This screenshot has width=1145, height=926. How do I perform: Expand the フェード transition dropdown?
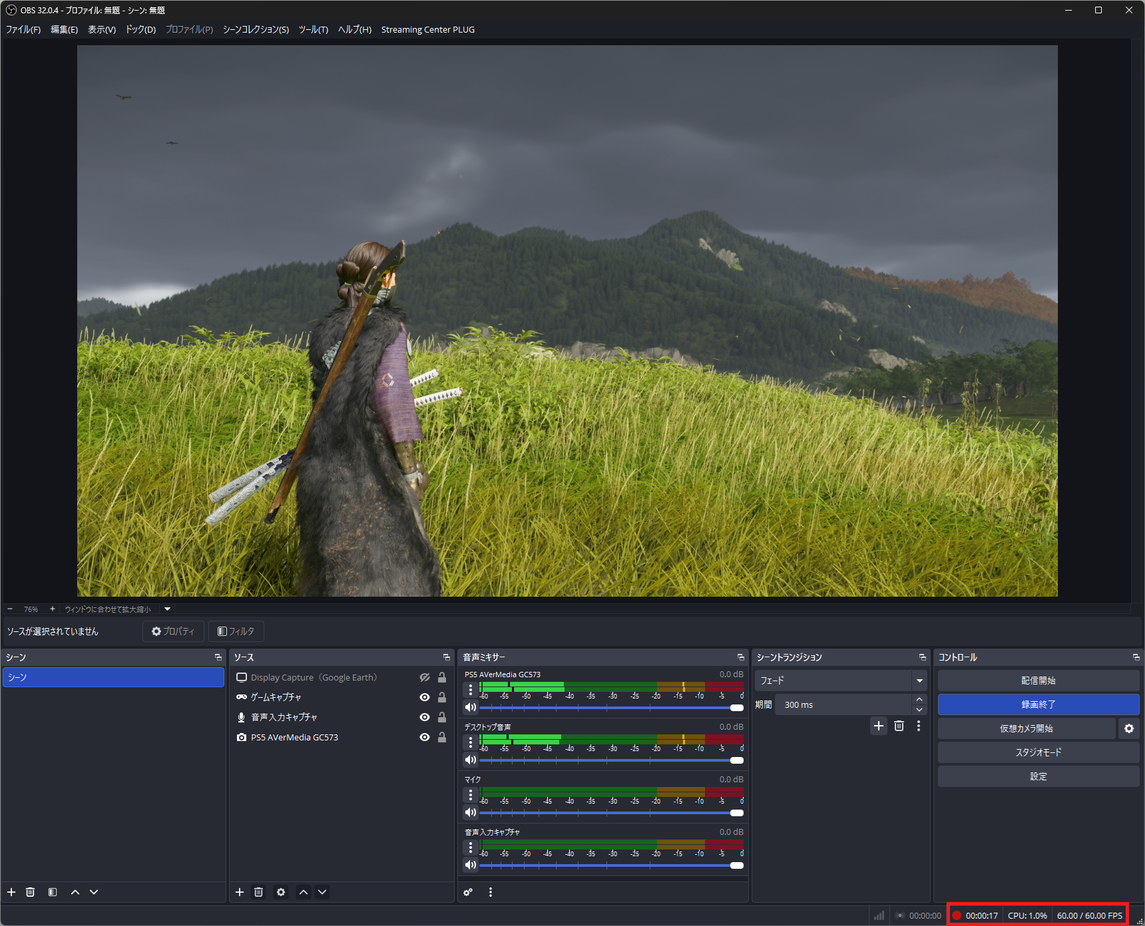coord(919,681)
